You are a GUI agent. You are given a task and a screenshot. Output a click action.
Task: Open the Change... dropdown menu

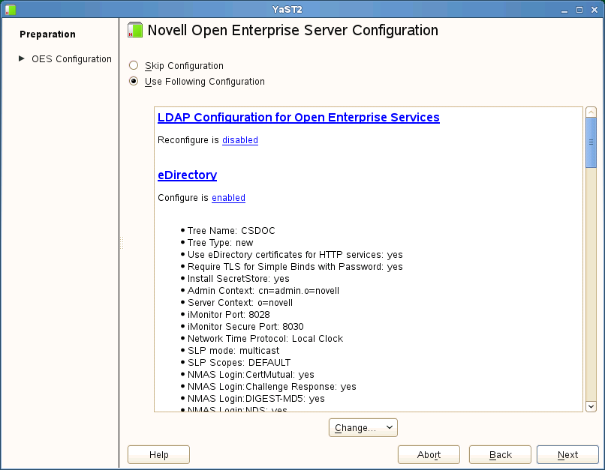coord(363,427)
